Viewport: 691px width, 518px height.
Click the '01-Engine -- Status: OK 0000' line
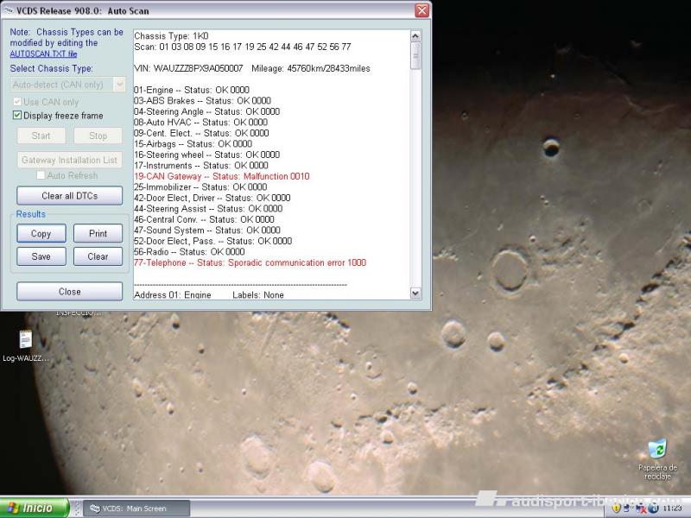click(192, 90)
